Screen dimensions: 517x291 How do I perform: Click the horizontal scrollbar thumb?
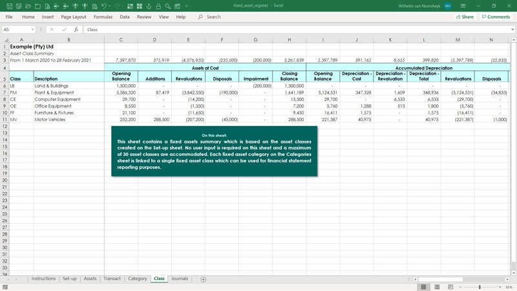(x=440, y=279)
